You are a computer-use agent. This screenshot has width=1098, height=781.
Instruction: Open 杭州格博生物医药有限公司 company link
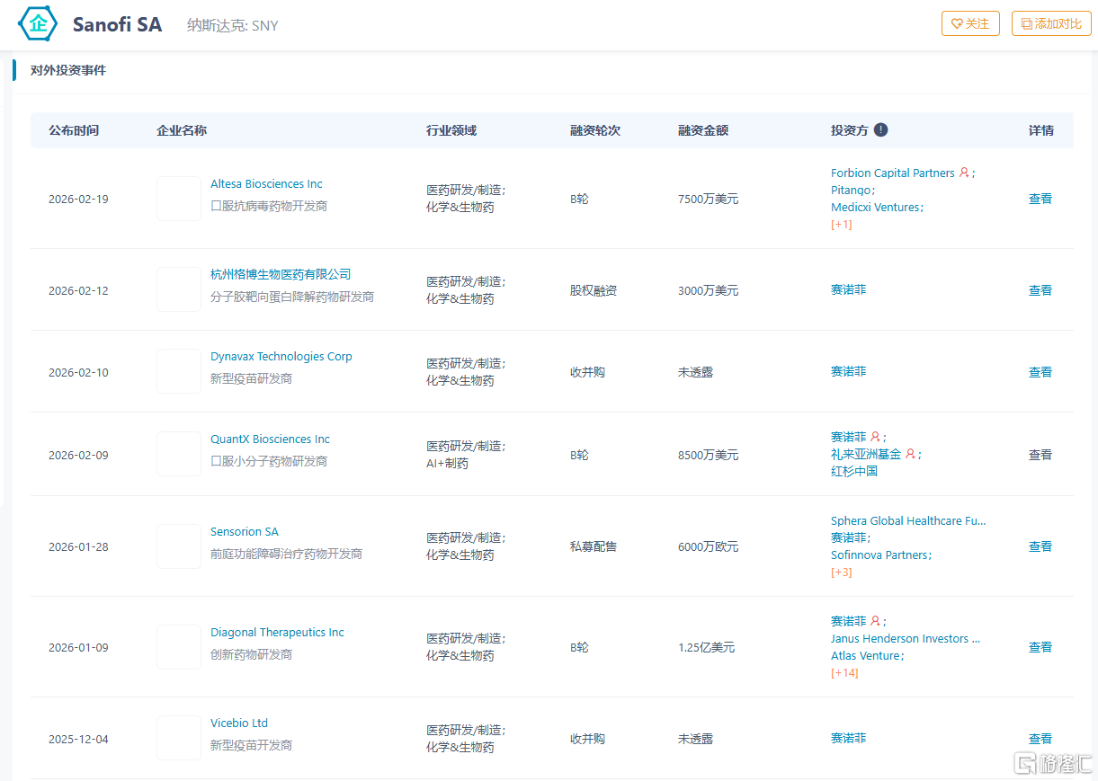281,274
